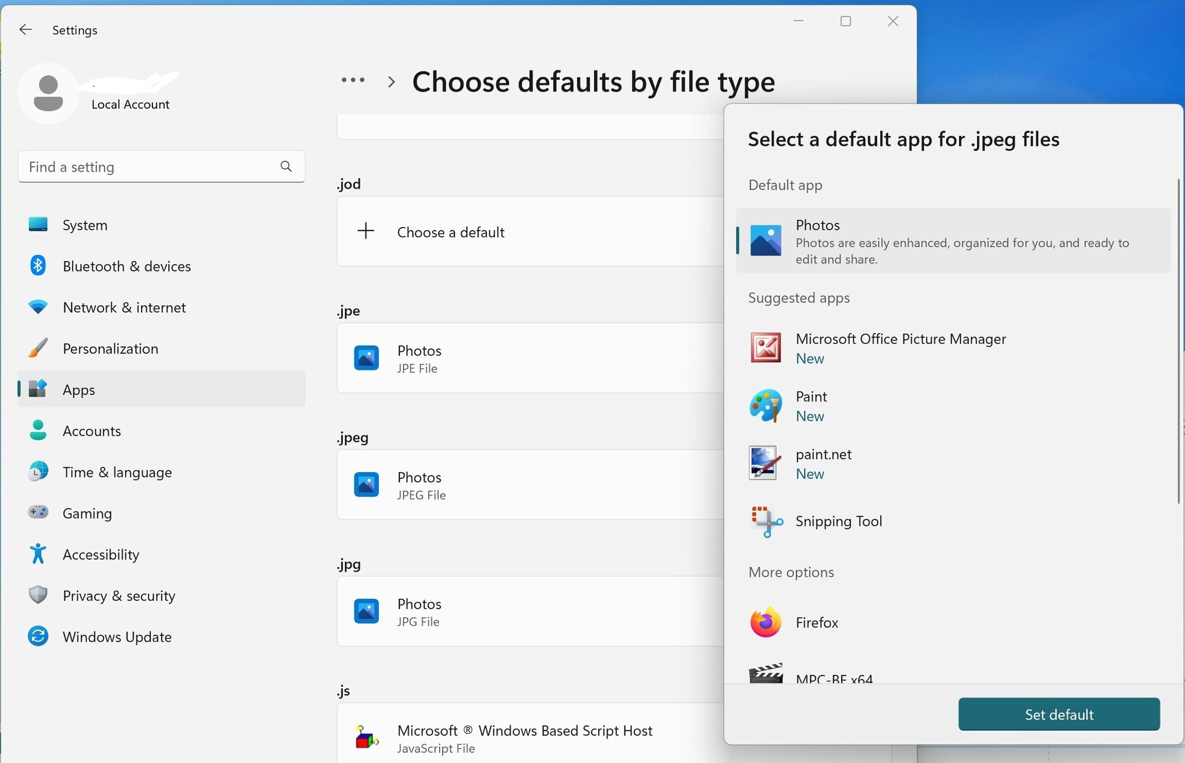Click Privacy & security label
The height and width of the screenshot is (763, 1185).
pos(119,595)
